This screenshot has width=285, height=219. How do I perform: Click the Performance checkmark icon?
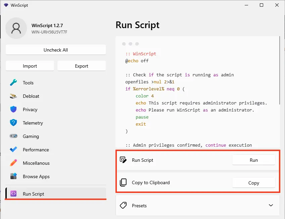point(13,149)
